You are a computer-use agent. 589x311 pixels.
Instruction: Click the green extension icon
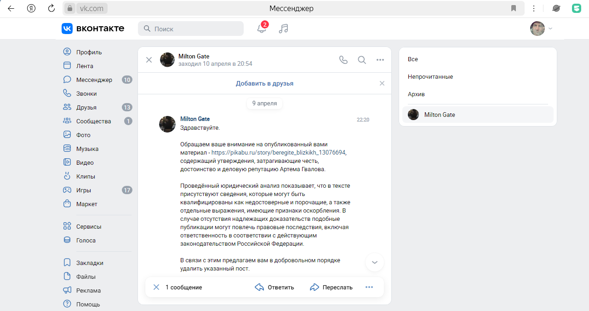coord(576,8)
